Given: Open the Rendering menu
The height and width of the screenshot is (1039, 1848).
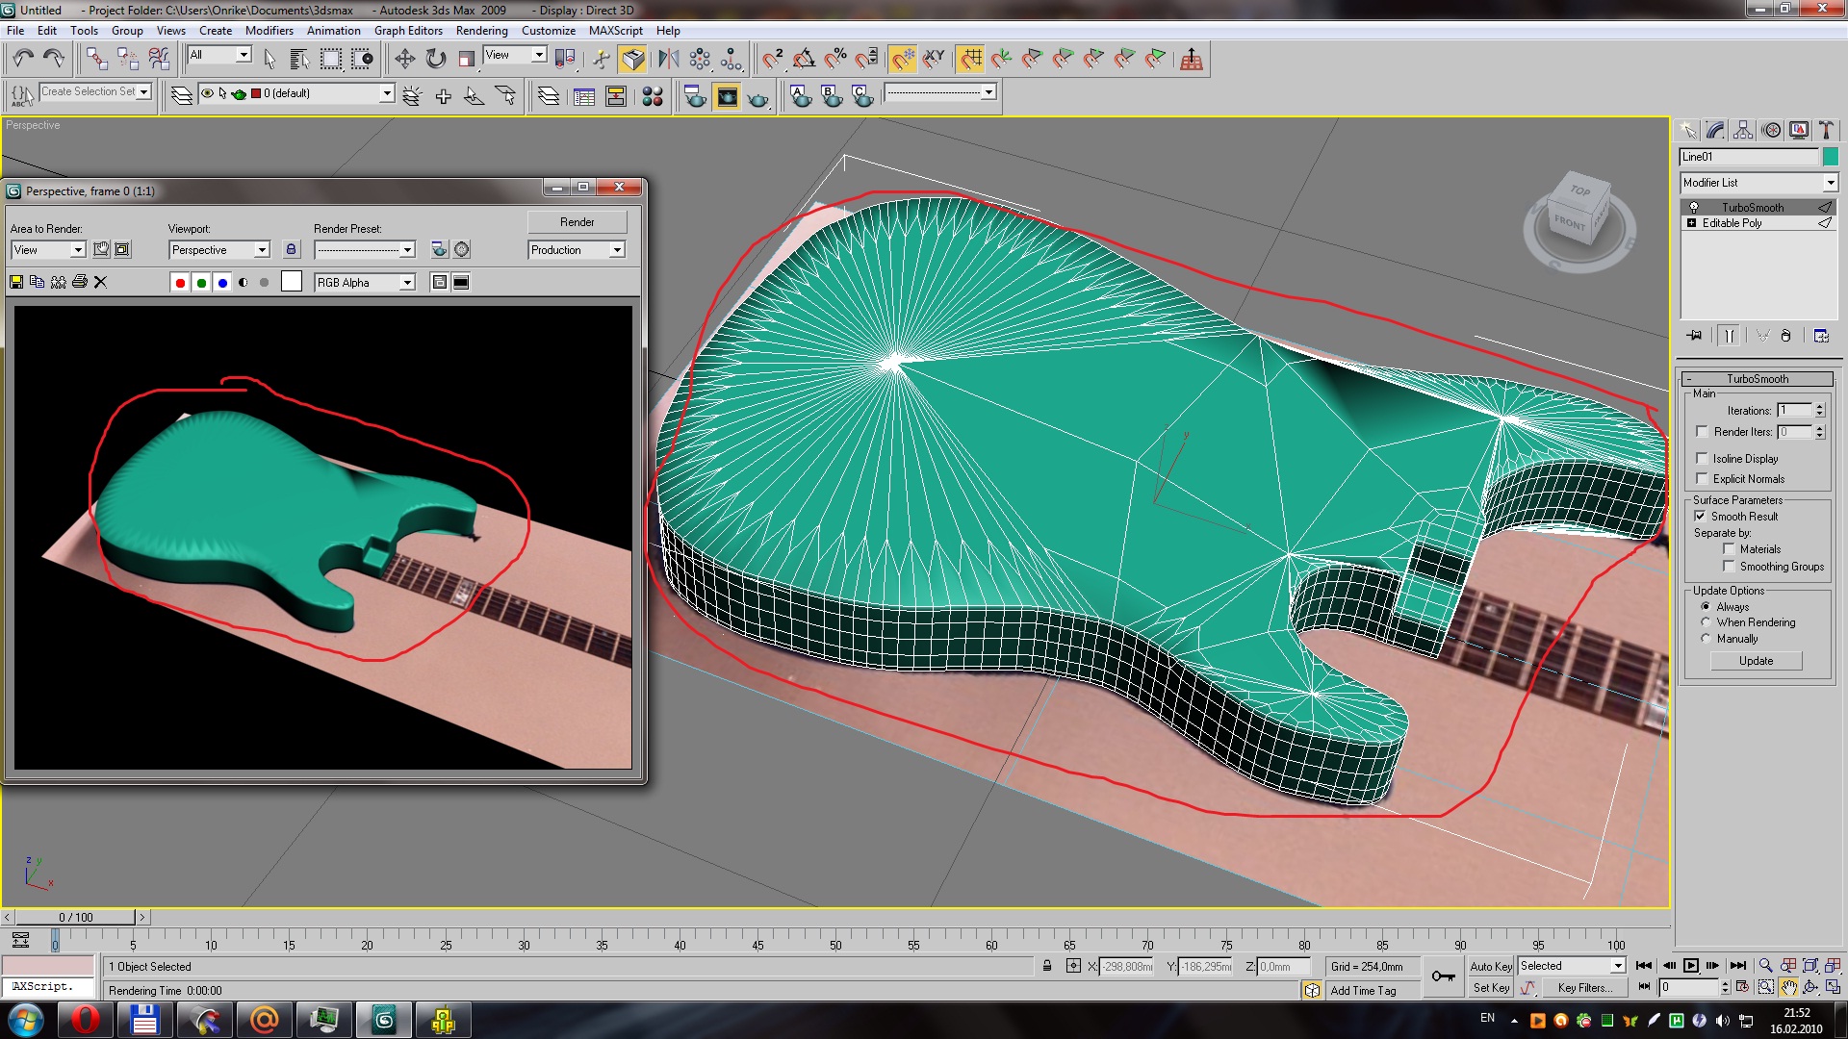Looking at the screenshot, I should [x=481, y=31].
